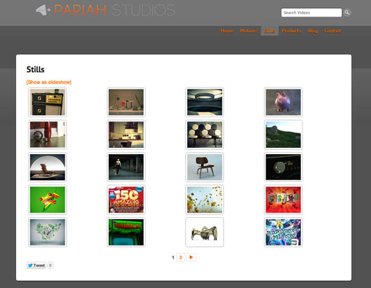The image size is (371, 288).
Task: Click the magnifying glass search icon
Action: coord(347,12)
